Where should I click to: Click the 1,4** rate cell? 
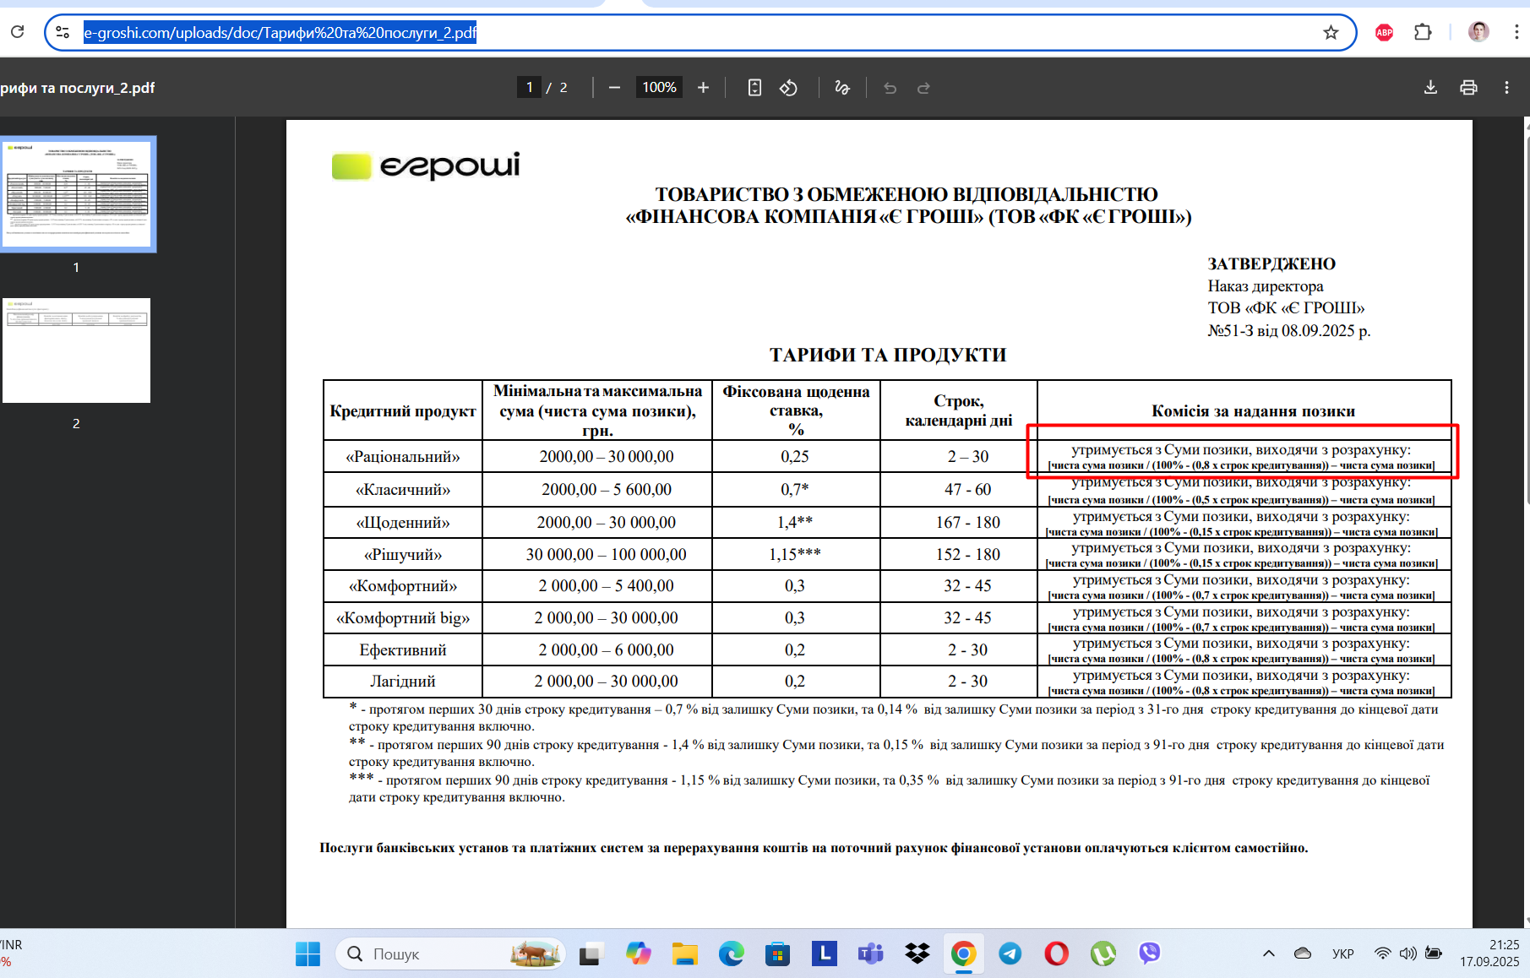point(795,522)
